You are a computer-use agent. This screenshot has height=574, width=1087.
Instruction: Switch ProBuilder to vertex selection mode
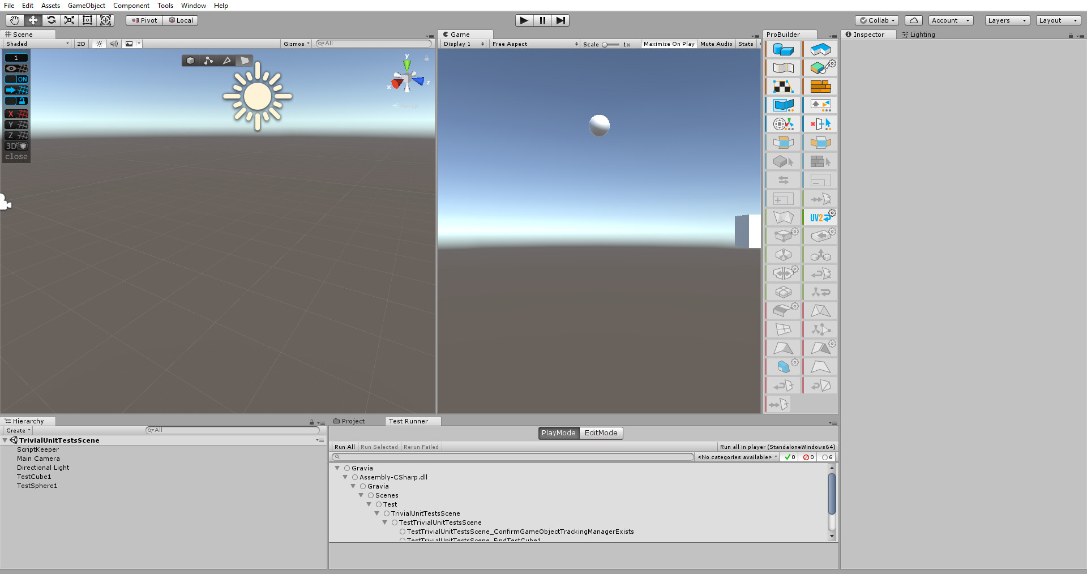pyautogui.click(x=208, y=61)
